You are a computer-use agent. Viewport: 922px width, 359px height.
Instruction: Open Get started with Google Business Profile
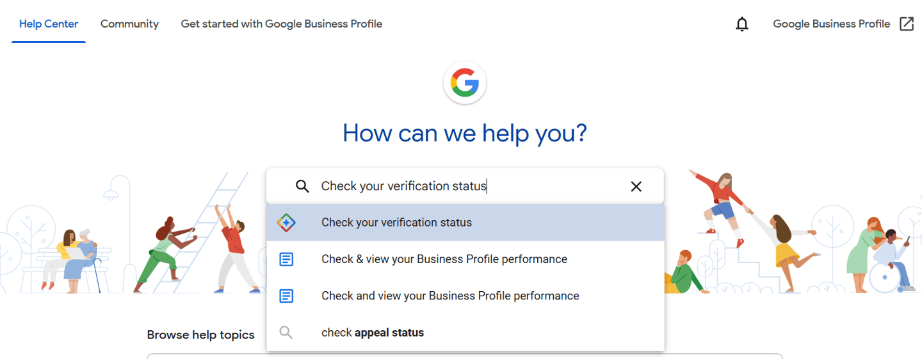click(x=282, y=24)
